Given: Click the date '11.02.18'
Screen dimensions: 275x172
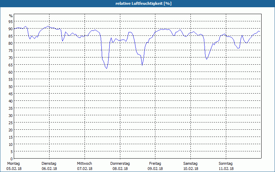Looking at the screenshot, I should [x=226, y=169].
